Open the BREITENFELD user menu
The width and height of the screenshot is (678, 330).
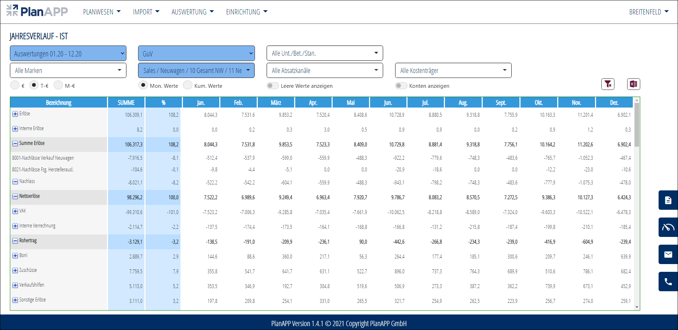click(649, 12)
